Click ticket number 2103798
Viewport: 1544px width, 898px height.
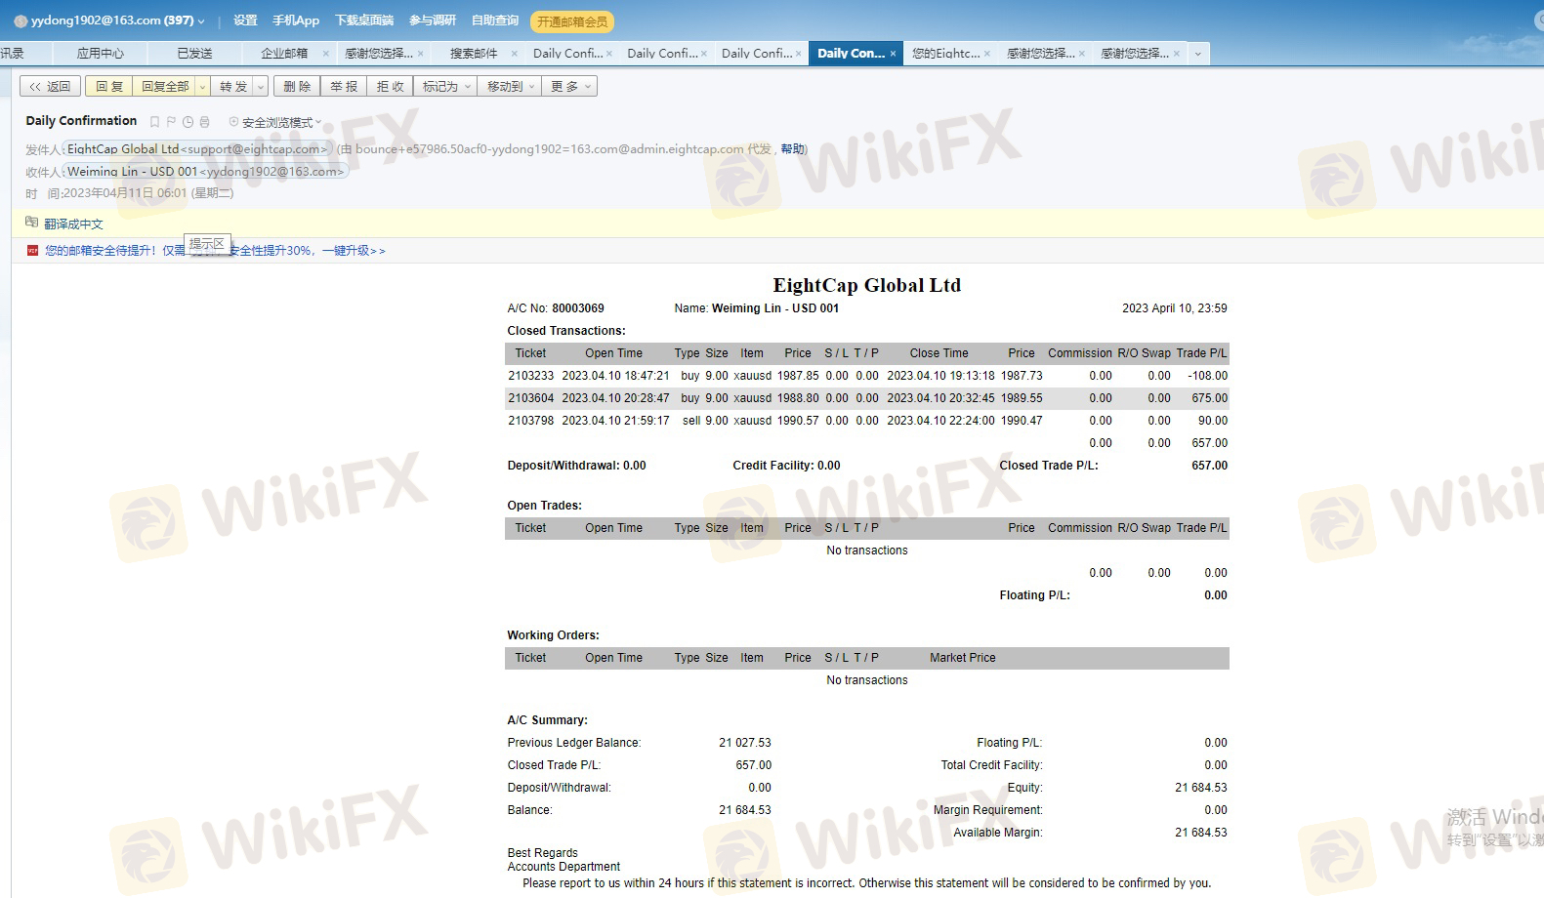(x=530, y=421)
